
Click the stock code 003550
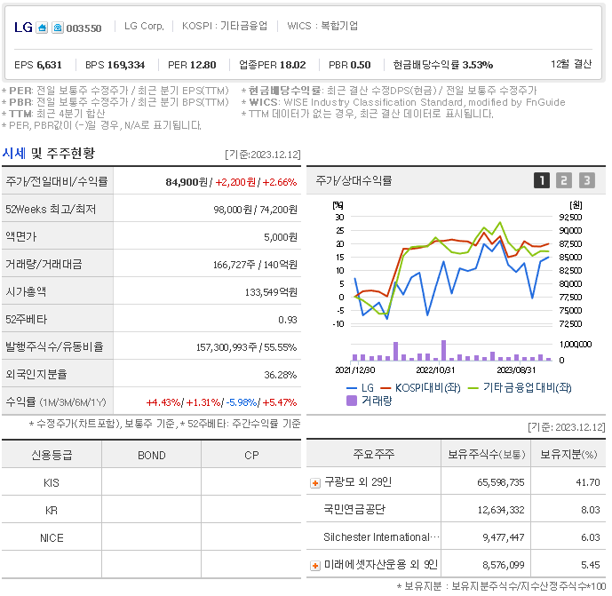pyautogui.click(x=83, y=28)
